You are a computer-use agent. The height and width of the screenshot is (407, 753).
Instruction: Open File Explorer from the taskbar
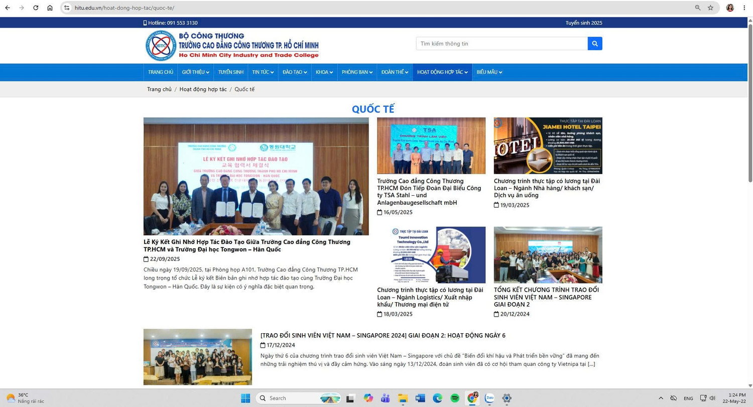click(403, 398)
